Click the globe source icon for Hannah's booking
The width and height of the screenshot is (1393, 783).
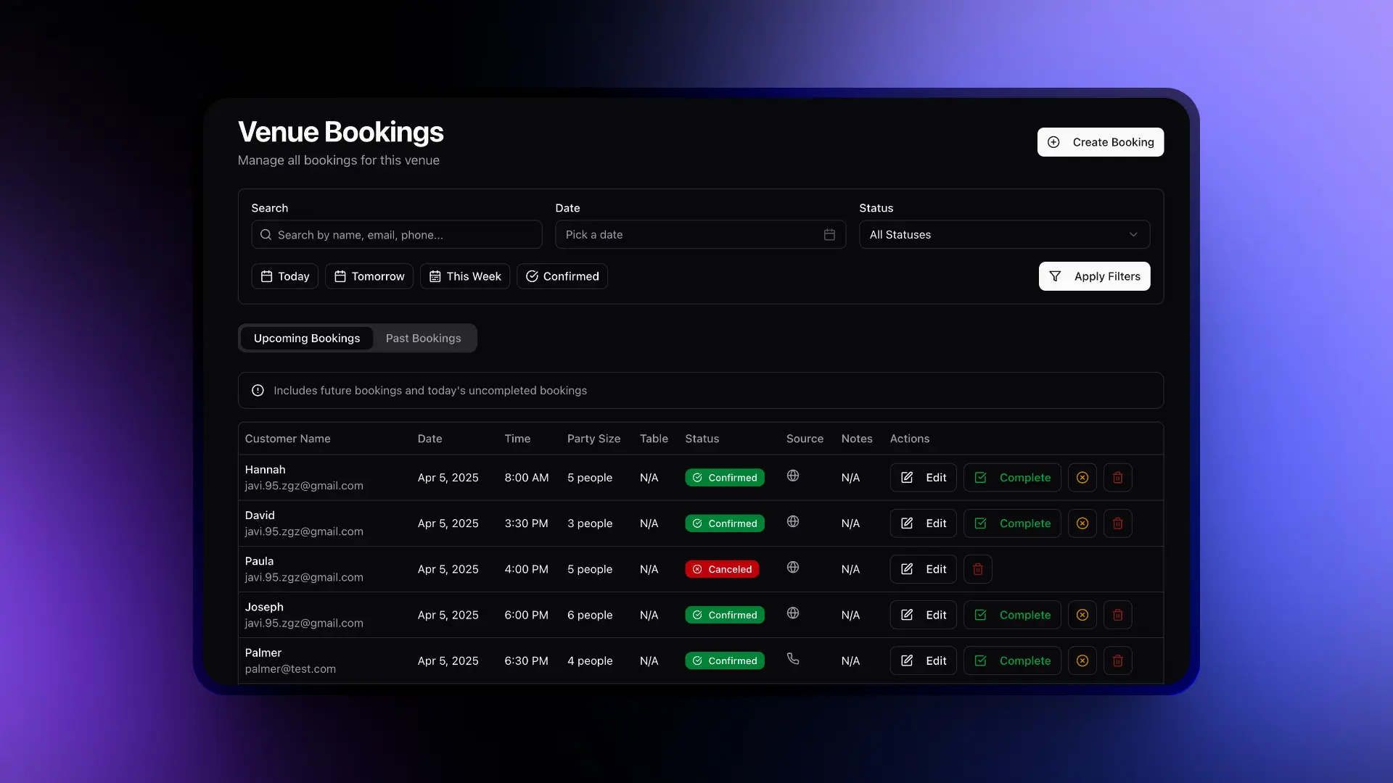pyautogui.click(x=793, y=475)
